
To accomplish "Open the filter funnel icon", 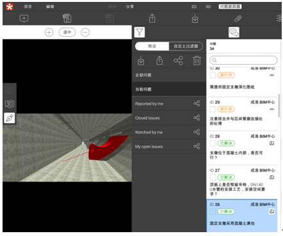I will [139, 32].
